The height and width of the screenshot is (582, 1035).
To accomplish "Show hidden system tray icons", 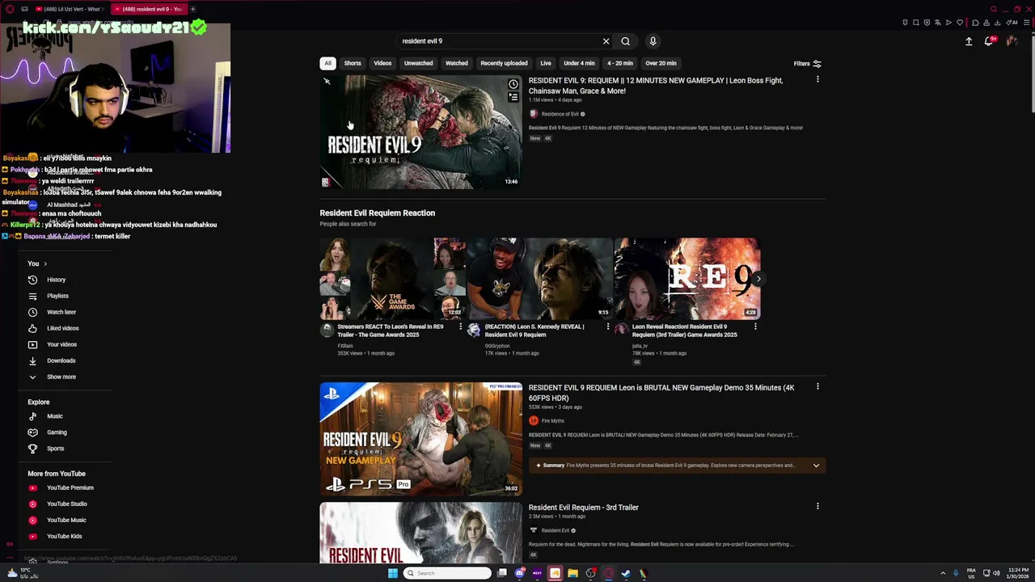I will point(943,573).
